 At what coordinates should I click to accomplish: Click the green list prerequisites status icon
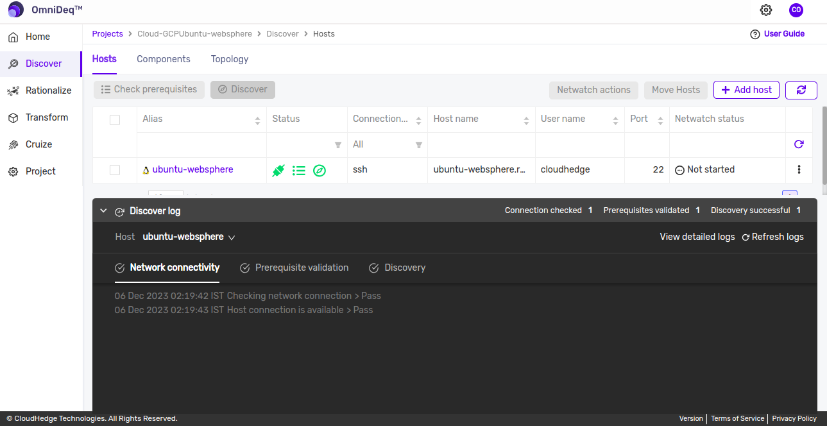point(299,171)
